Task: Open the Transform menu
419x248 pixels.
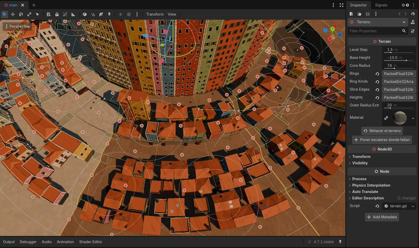Action: pos(155,14)
